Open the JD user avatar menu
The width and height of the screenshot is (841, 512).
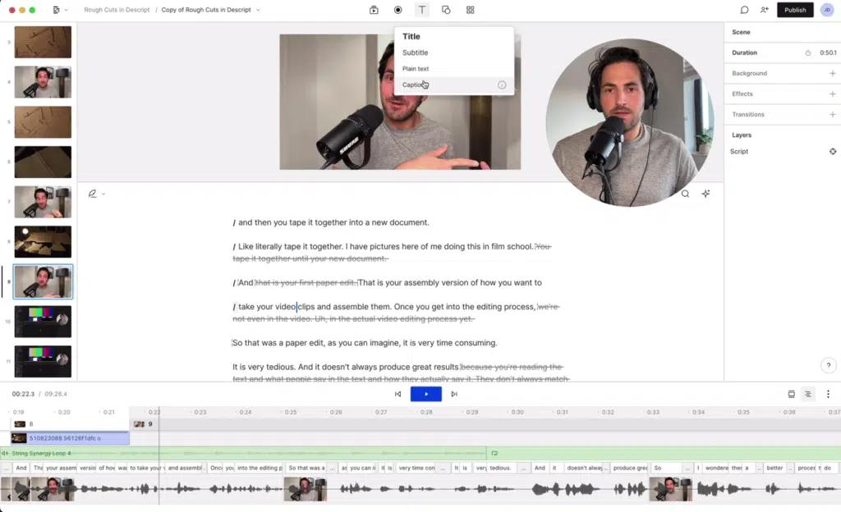pyautogui.click(x=828, y=10)
